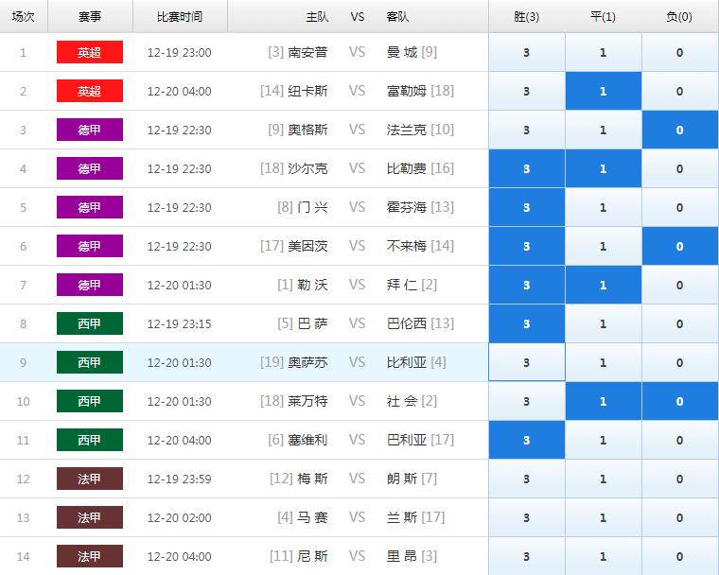Click the 英超 tag in match 2
719x575 pixels.
tap(90, 91)
